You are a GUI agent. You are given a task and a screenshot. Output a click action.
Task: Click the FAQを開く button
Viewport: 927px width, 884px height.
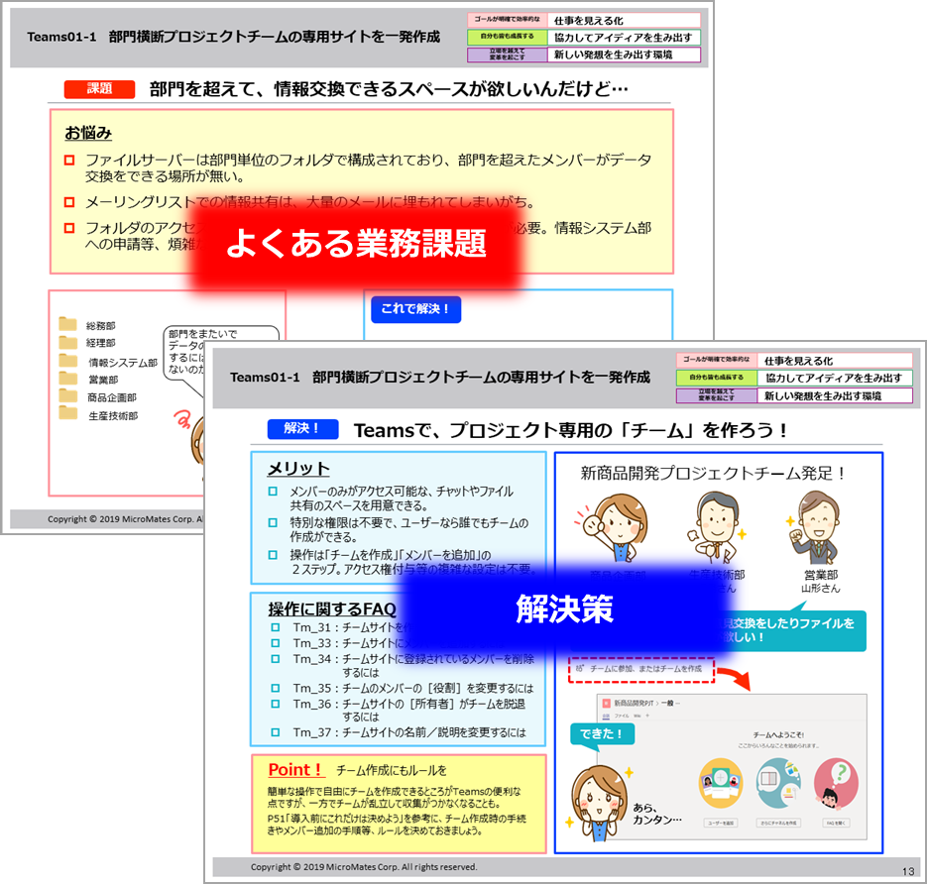click(836, 824)
